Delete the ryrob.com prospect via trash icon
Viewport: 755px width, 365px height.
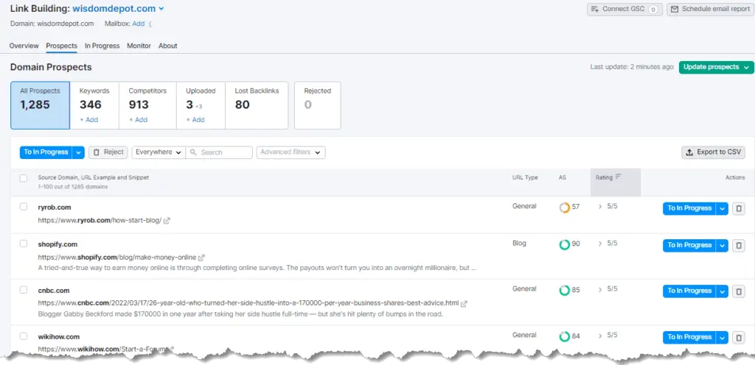pyautogui.click(x=739, y=208)
